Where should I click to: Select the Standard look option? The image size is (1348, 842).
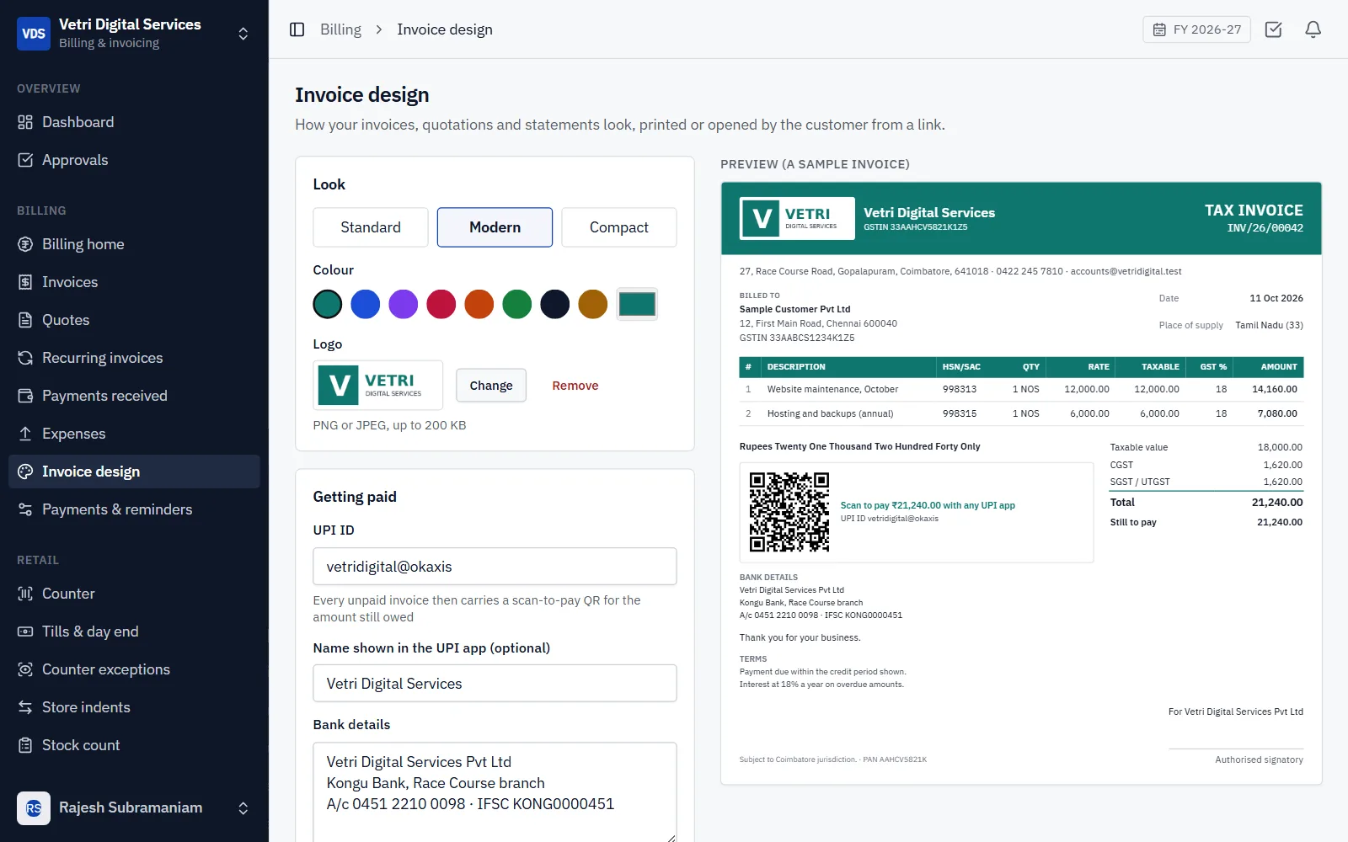coord(371,227)
